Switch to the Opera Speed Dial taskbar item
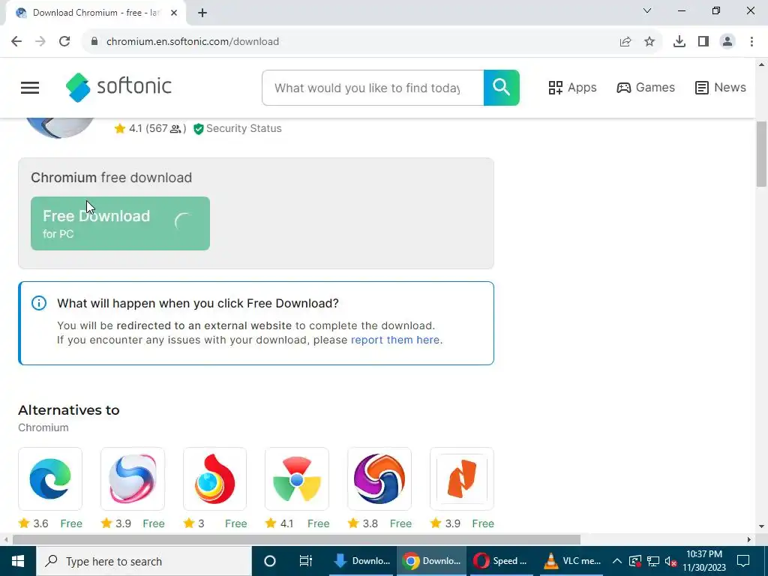 (x=500, y=561)
